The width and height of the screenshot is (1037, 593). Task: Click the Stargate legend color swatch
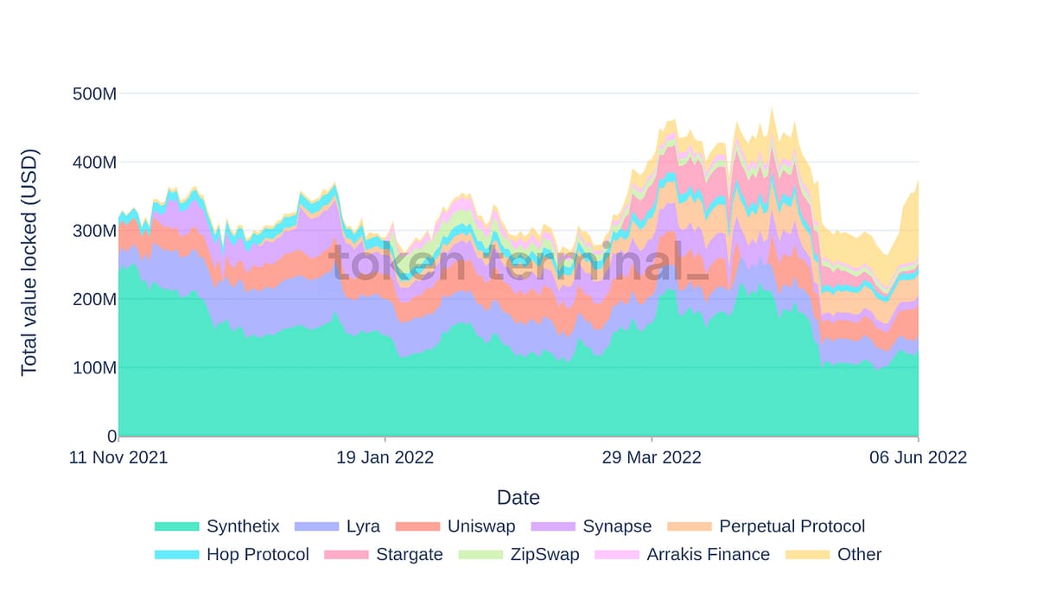346,554
